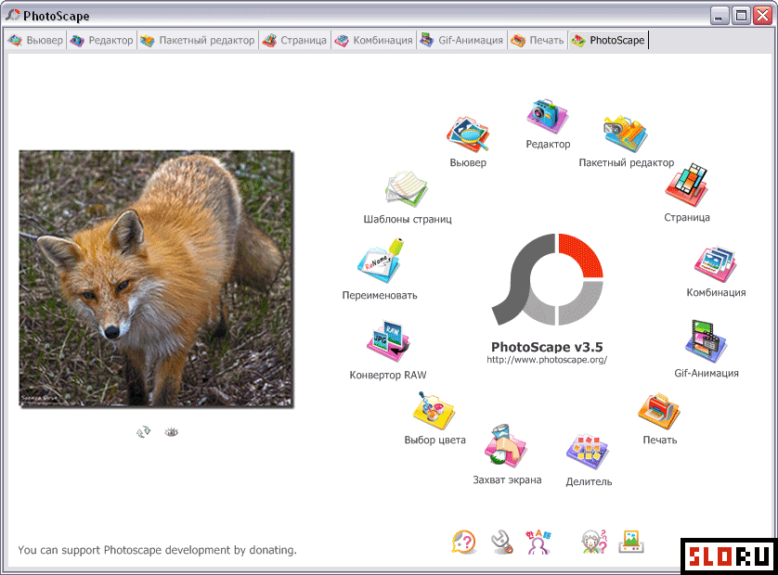
Task: Go to the Страница tab
Action: click(294, 41)
